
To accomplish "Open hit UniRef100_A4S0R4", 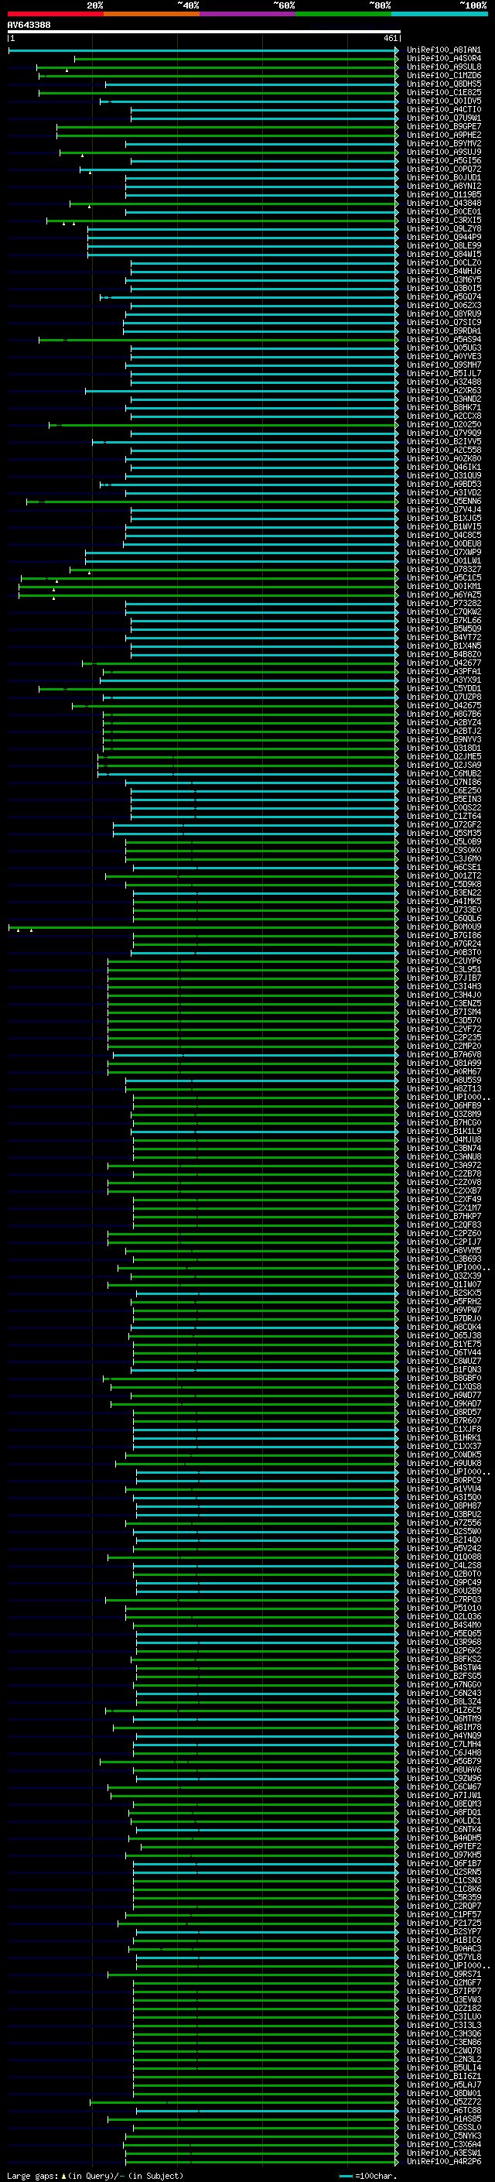I will (443, 59).
